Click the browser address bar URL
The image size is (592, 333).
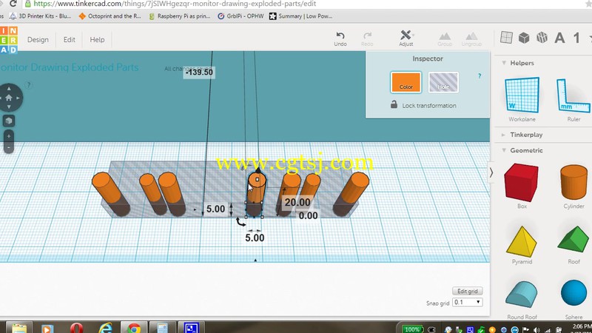point(175,4)
